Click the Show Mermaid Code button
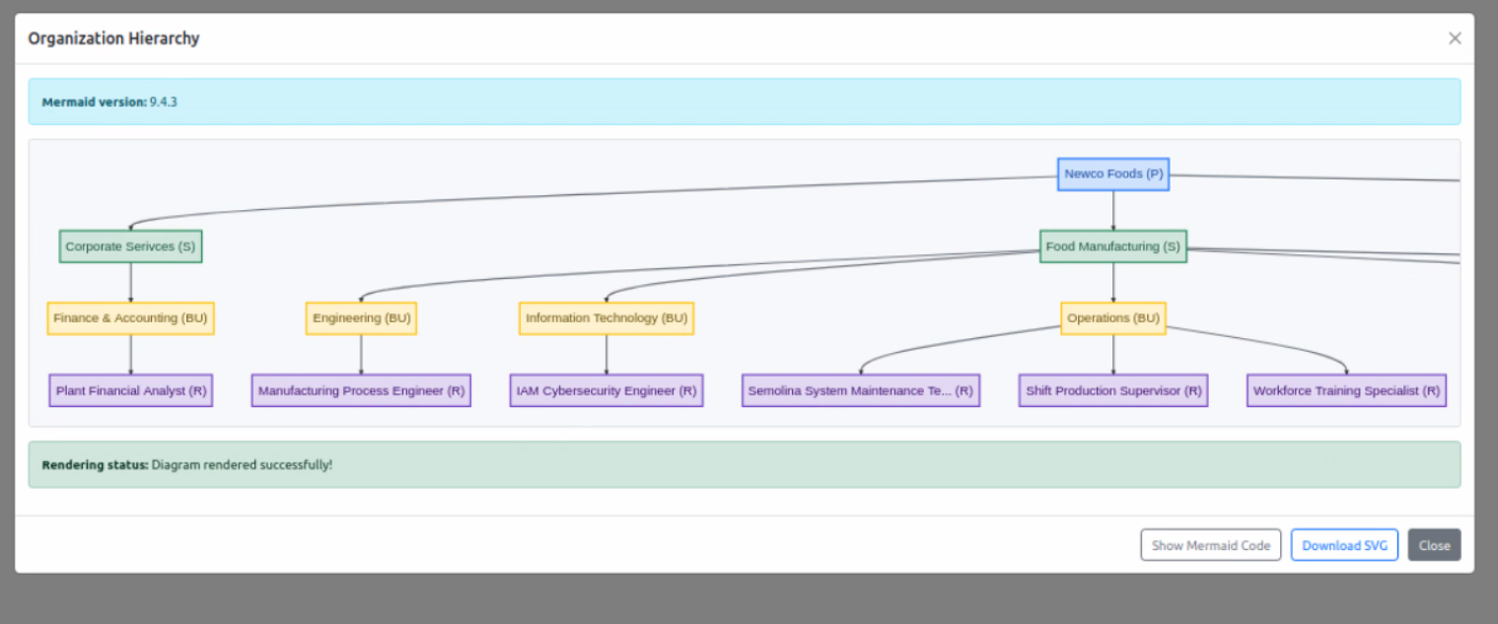The width and height of the screenshot is (1498, 624). click(x=1210, y=544)
